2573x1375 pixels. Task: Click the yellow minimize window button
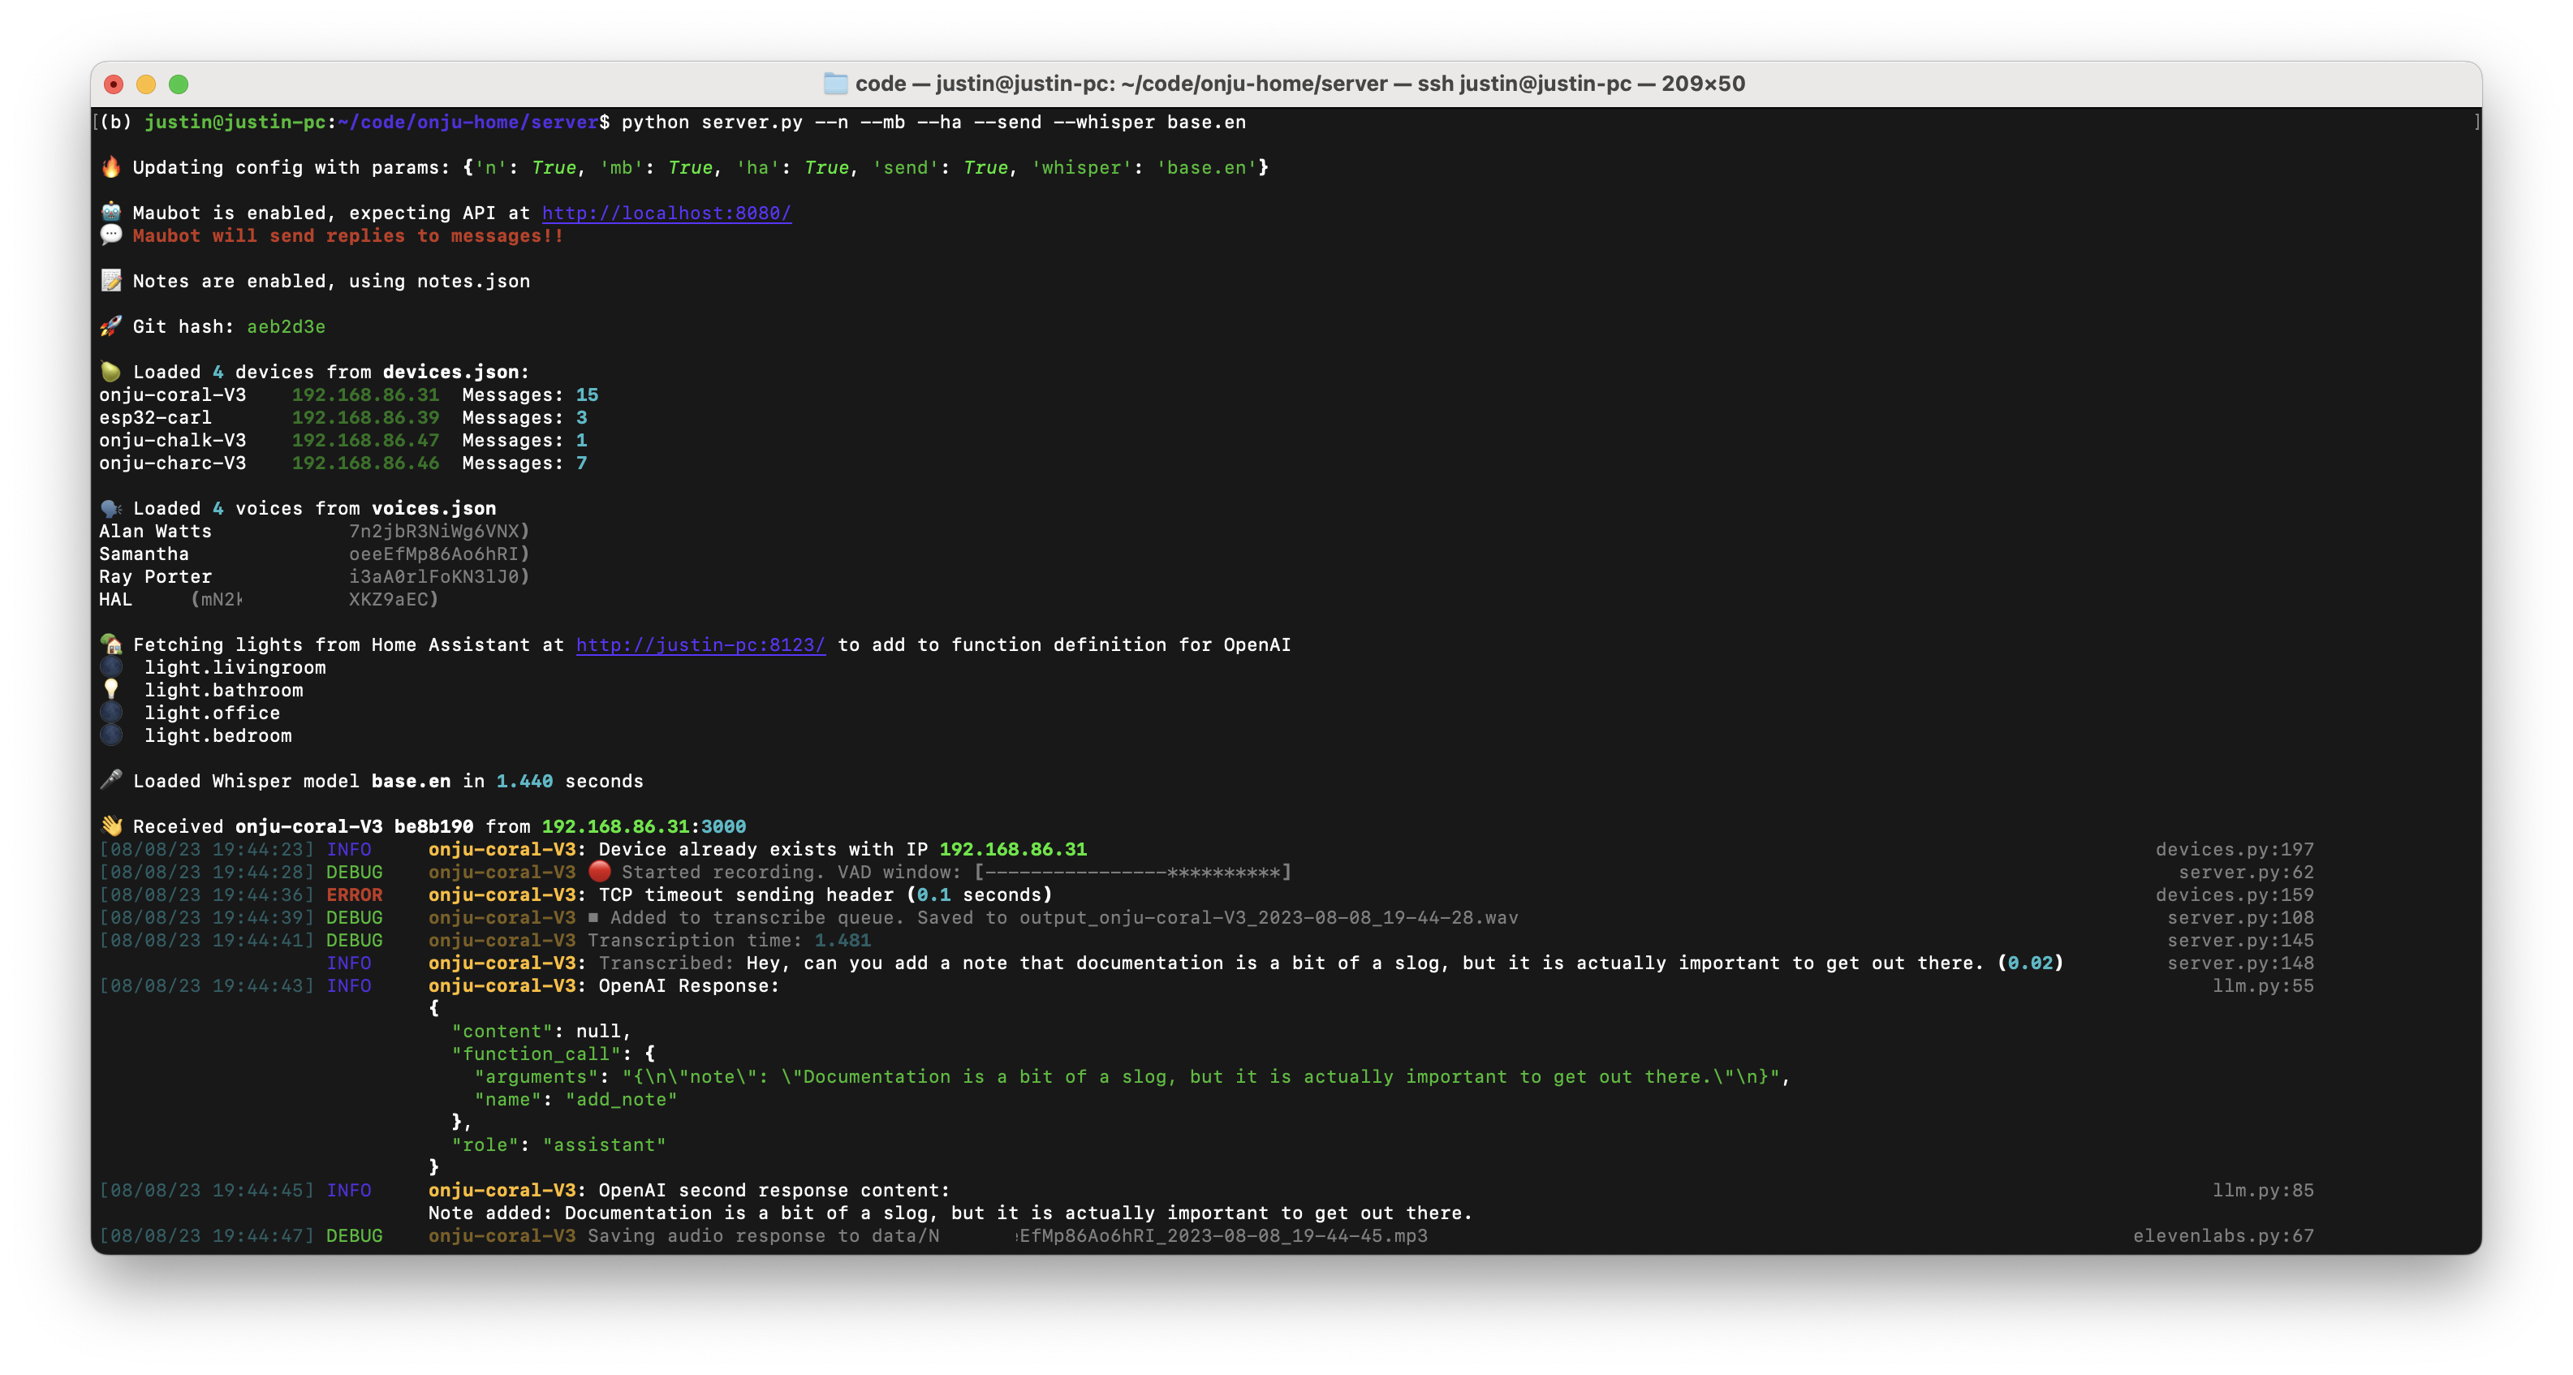pos(146,84)
